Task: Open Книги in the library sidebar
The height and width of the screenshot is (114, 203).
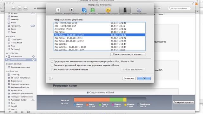Action: pyautogui.click(x=13, y=22)
